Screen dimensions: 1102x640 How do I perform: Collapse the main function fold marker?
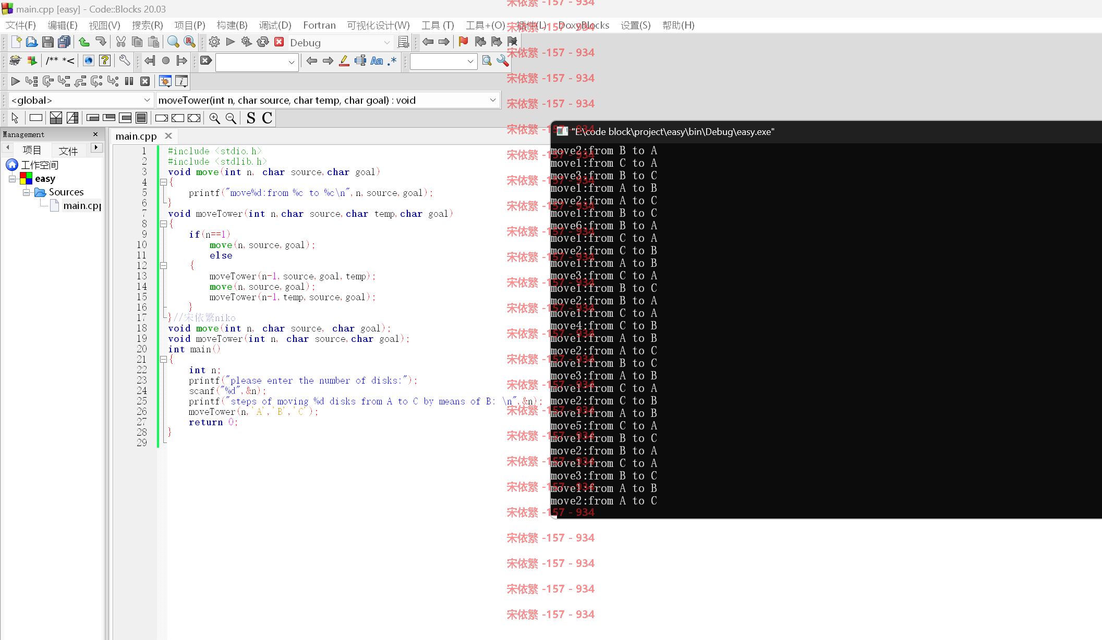coord(163,360)
